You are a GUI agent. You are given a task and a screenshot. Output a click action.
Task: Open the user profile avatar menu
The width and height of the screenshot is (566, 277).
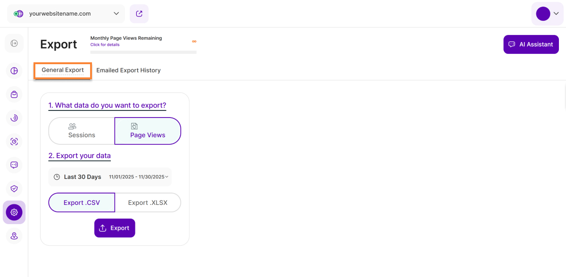pyautogui.click(x=547, y=14)
